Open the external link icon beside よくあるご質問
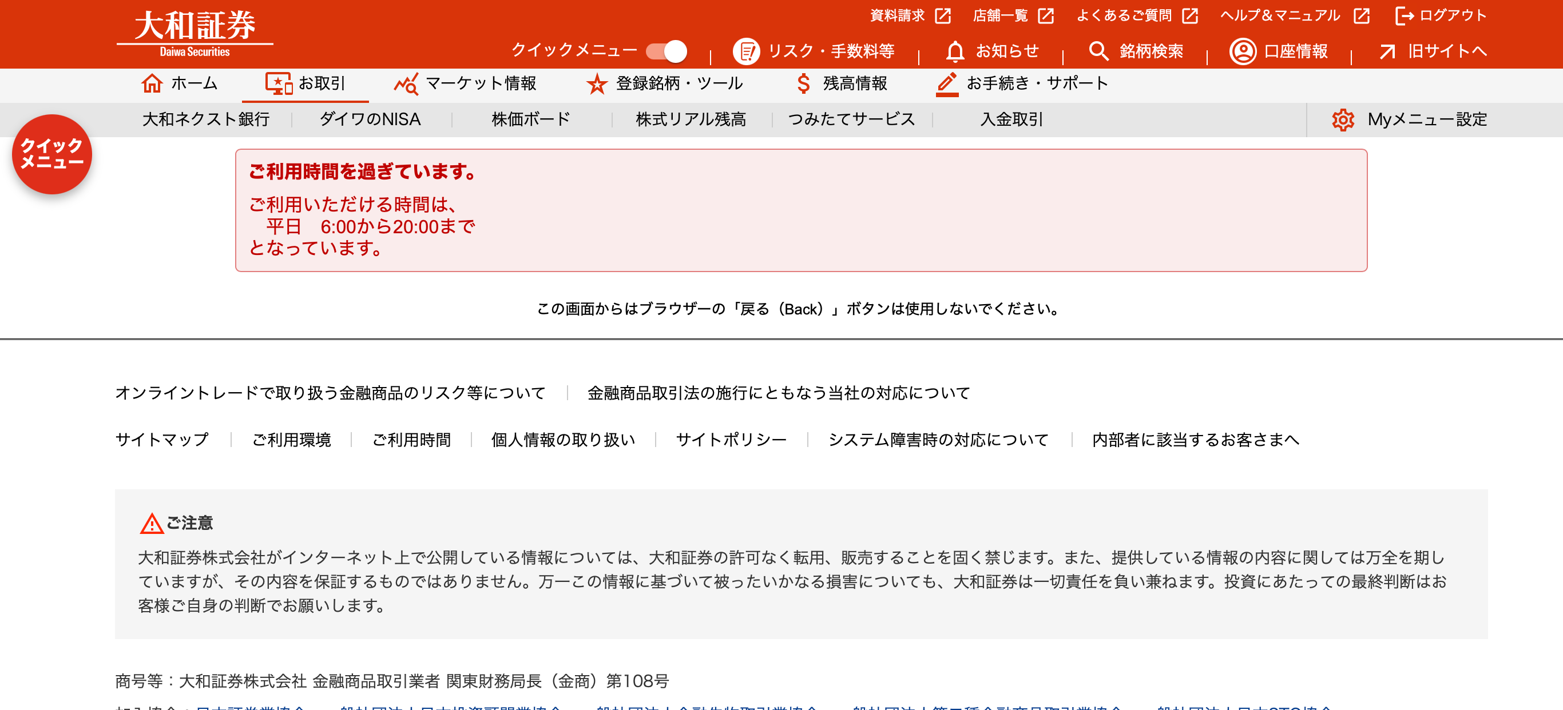This screenshot has width=1563, height=710. click(1191, 16)
